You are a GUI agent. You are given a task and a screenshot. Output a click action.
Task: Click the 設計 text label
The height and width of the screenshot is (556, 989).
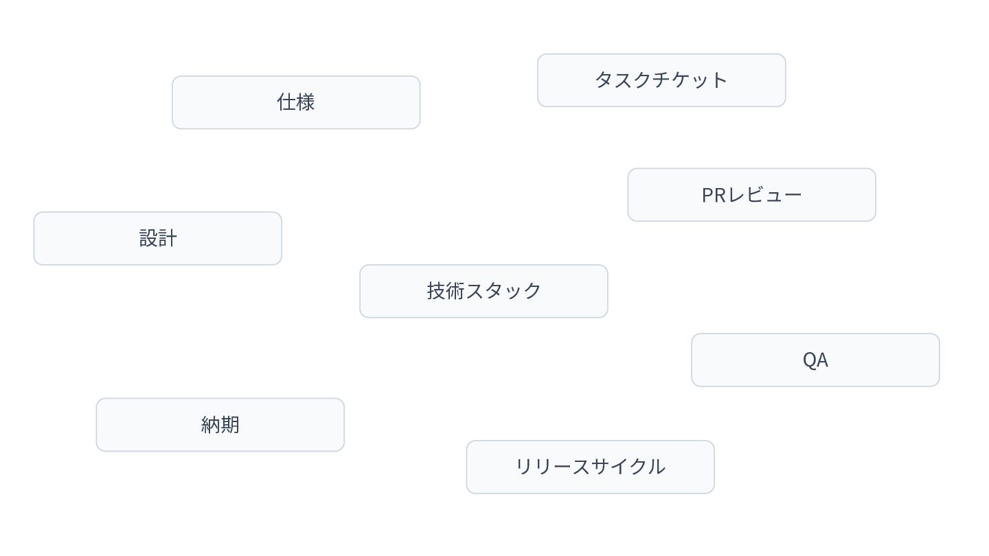[158, 238]
